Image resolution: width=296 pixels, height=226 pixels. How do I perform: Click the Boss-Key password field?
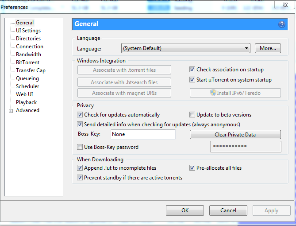(x=245, y=147)
